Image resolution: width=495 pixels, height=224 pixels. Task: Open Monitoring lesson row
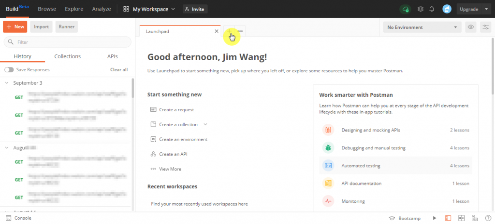coord(396,201)
